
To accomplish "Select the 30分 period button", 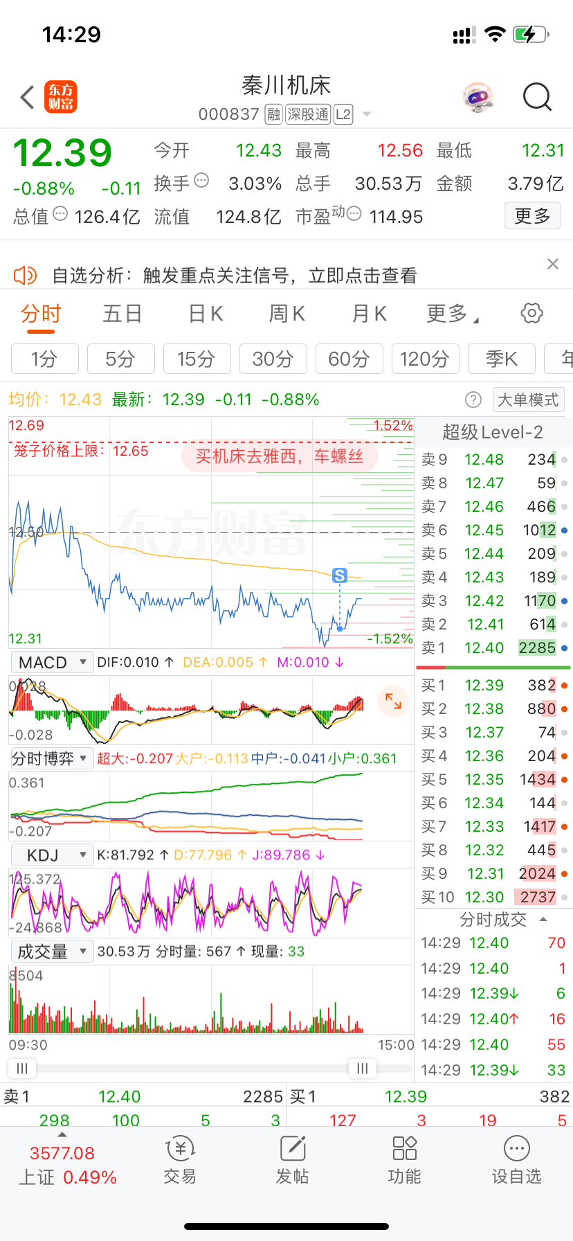I will coord(273,359).
